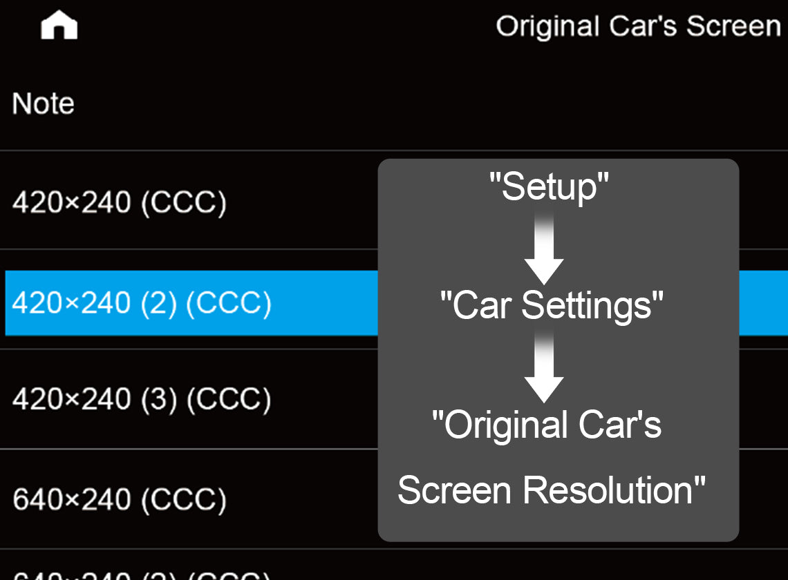Pick the 420×240 (3) (CCC) option
This screenshot has height=580, width=788.
142,400
